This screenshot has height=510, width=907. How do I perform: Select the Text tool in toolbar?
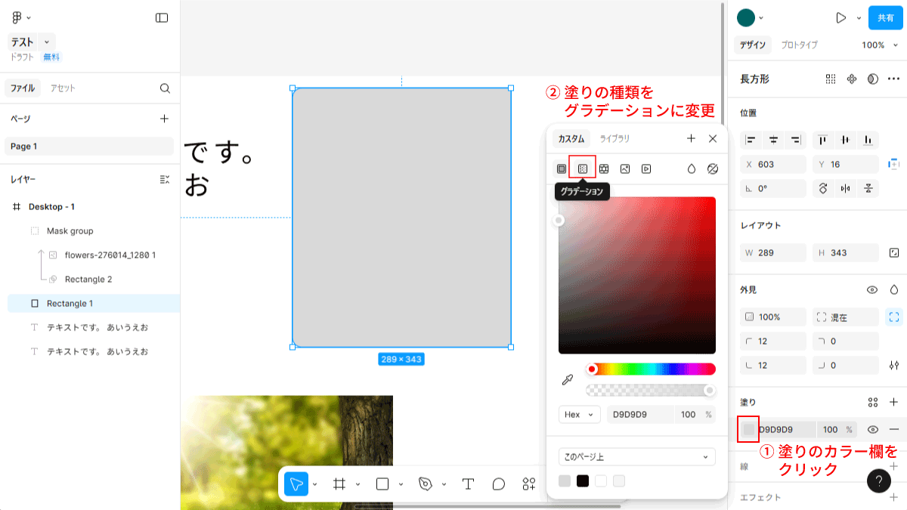(x=468, y=484)
